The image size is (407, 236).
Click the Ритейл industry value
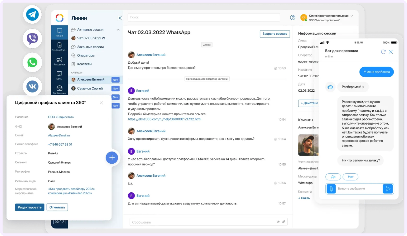click(53, 153)
